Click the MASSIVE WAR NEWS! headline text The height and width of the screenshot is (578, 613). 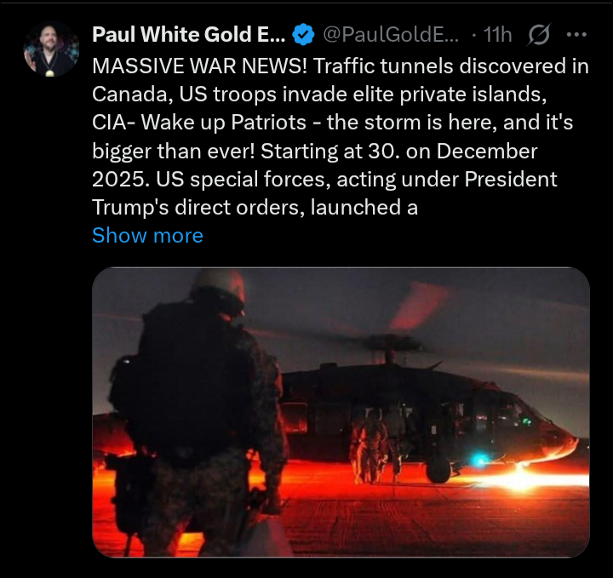pyautogui.click(x=200, y=66)
